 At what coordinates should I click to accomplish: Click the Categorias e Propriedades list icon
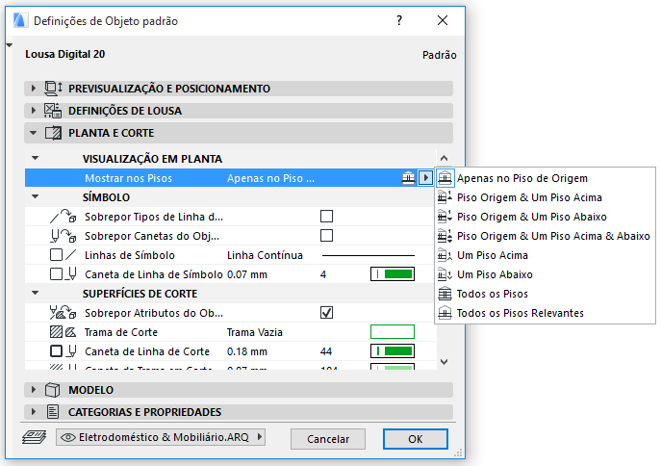(53, 411)
